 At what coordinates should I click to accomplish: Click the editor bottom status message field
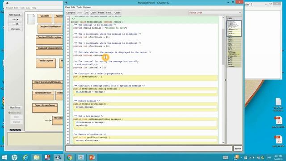pyautogui.click(x=149, y=148)
